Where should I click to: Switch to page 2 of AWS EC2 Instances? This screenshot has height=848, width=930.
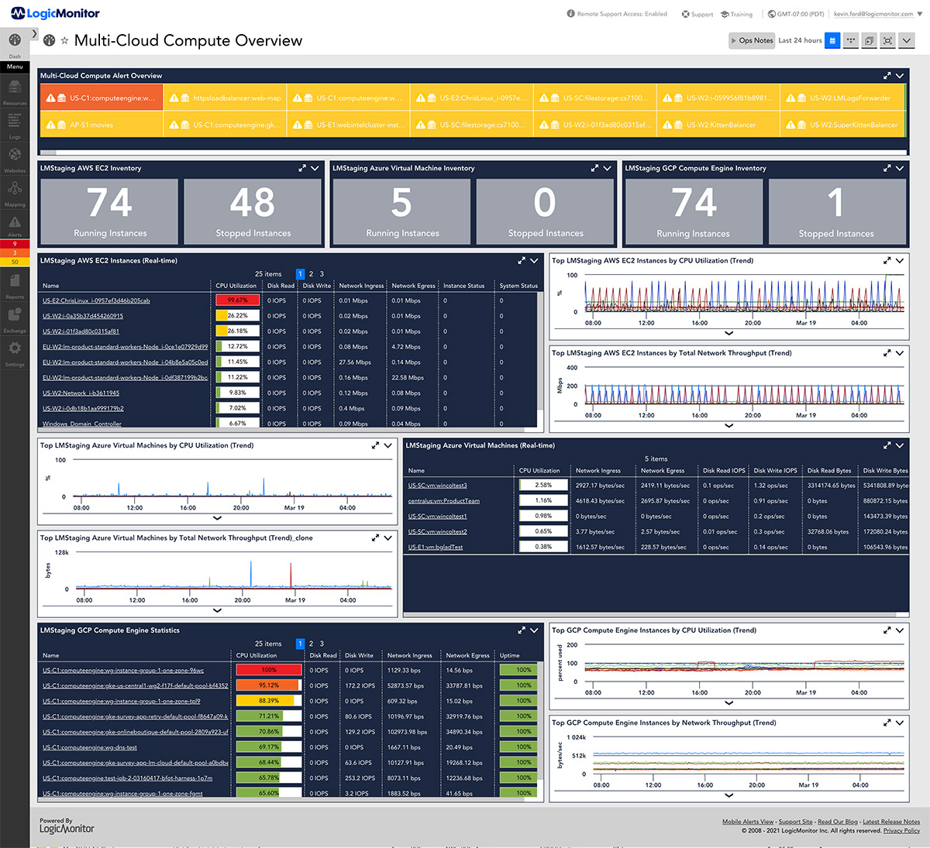(x=310, y=273)
